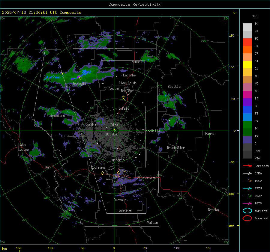Click the Drumheller town label
The height and width of the screenshot is (252, 270).
pyautogui.click(x=176, y=148)
